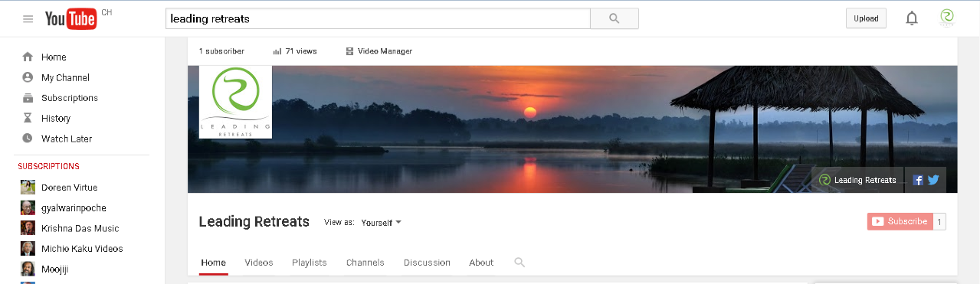This screenshot has height=284, width=980.
Task: Click the Leading Retreats channel title
Action: click(254, 222)
